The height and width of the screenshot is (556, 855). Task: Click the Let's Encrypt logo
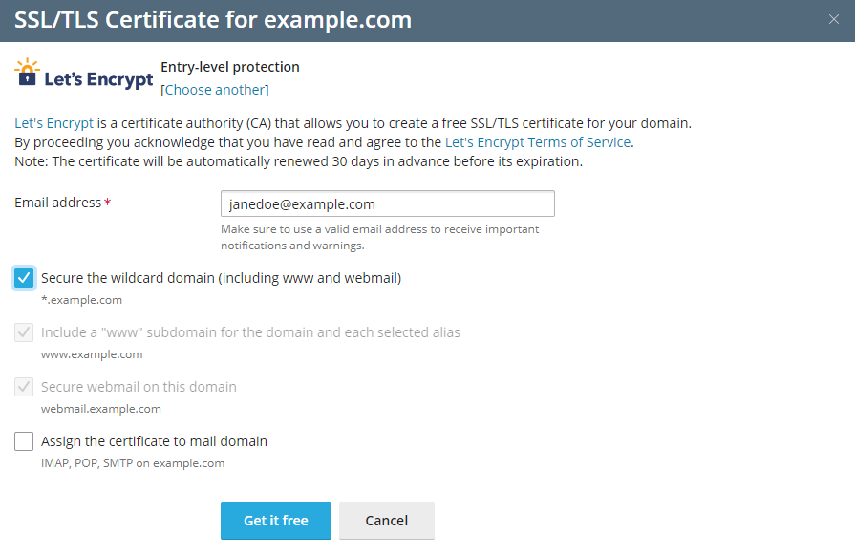pyautogui.click(x=84, y=76)
